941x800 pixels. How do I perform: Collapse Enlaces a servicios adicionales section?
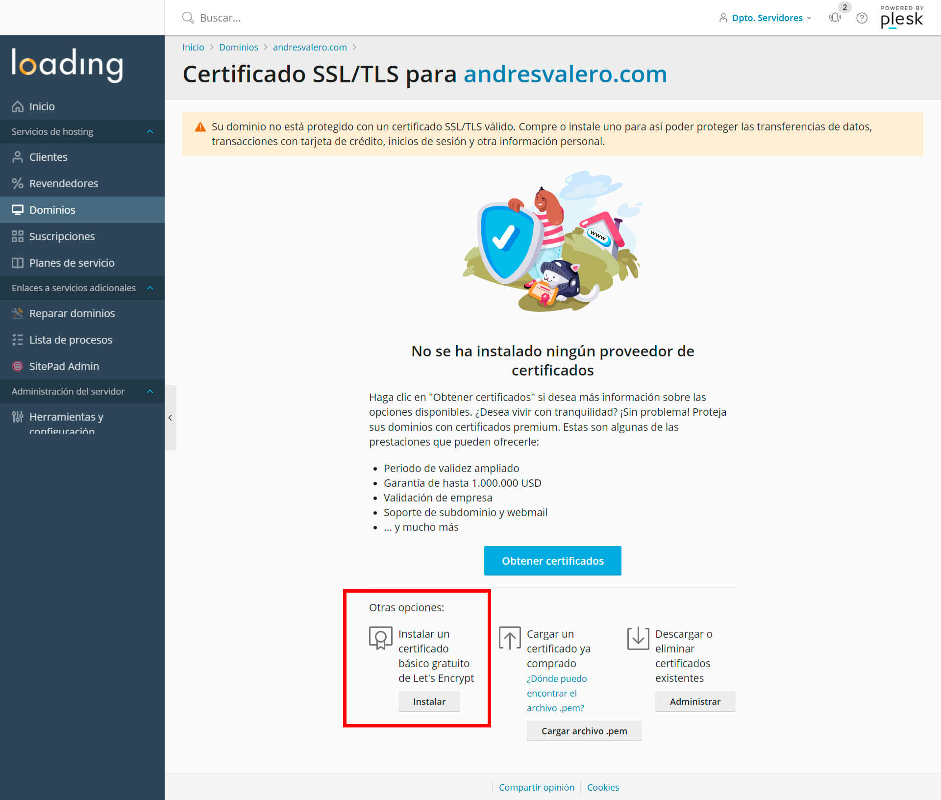pos(150,288)
